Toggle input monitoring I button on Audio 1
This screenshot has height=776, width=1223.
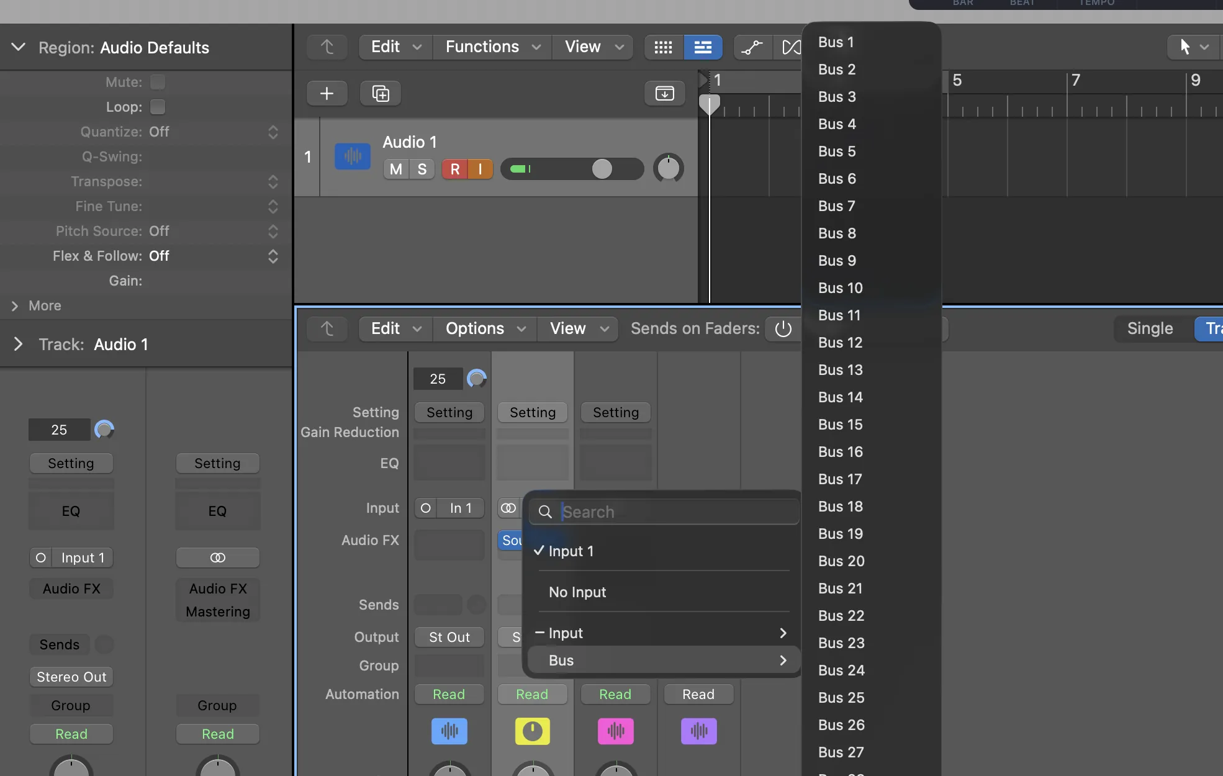(x=481, y=169)
